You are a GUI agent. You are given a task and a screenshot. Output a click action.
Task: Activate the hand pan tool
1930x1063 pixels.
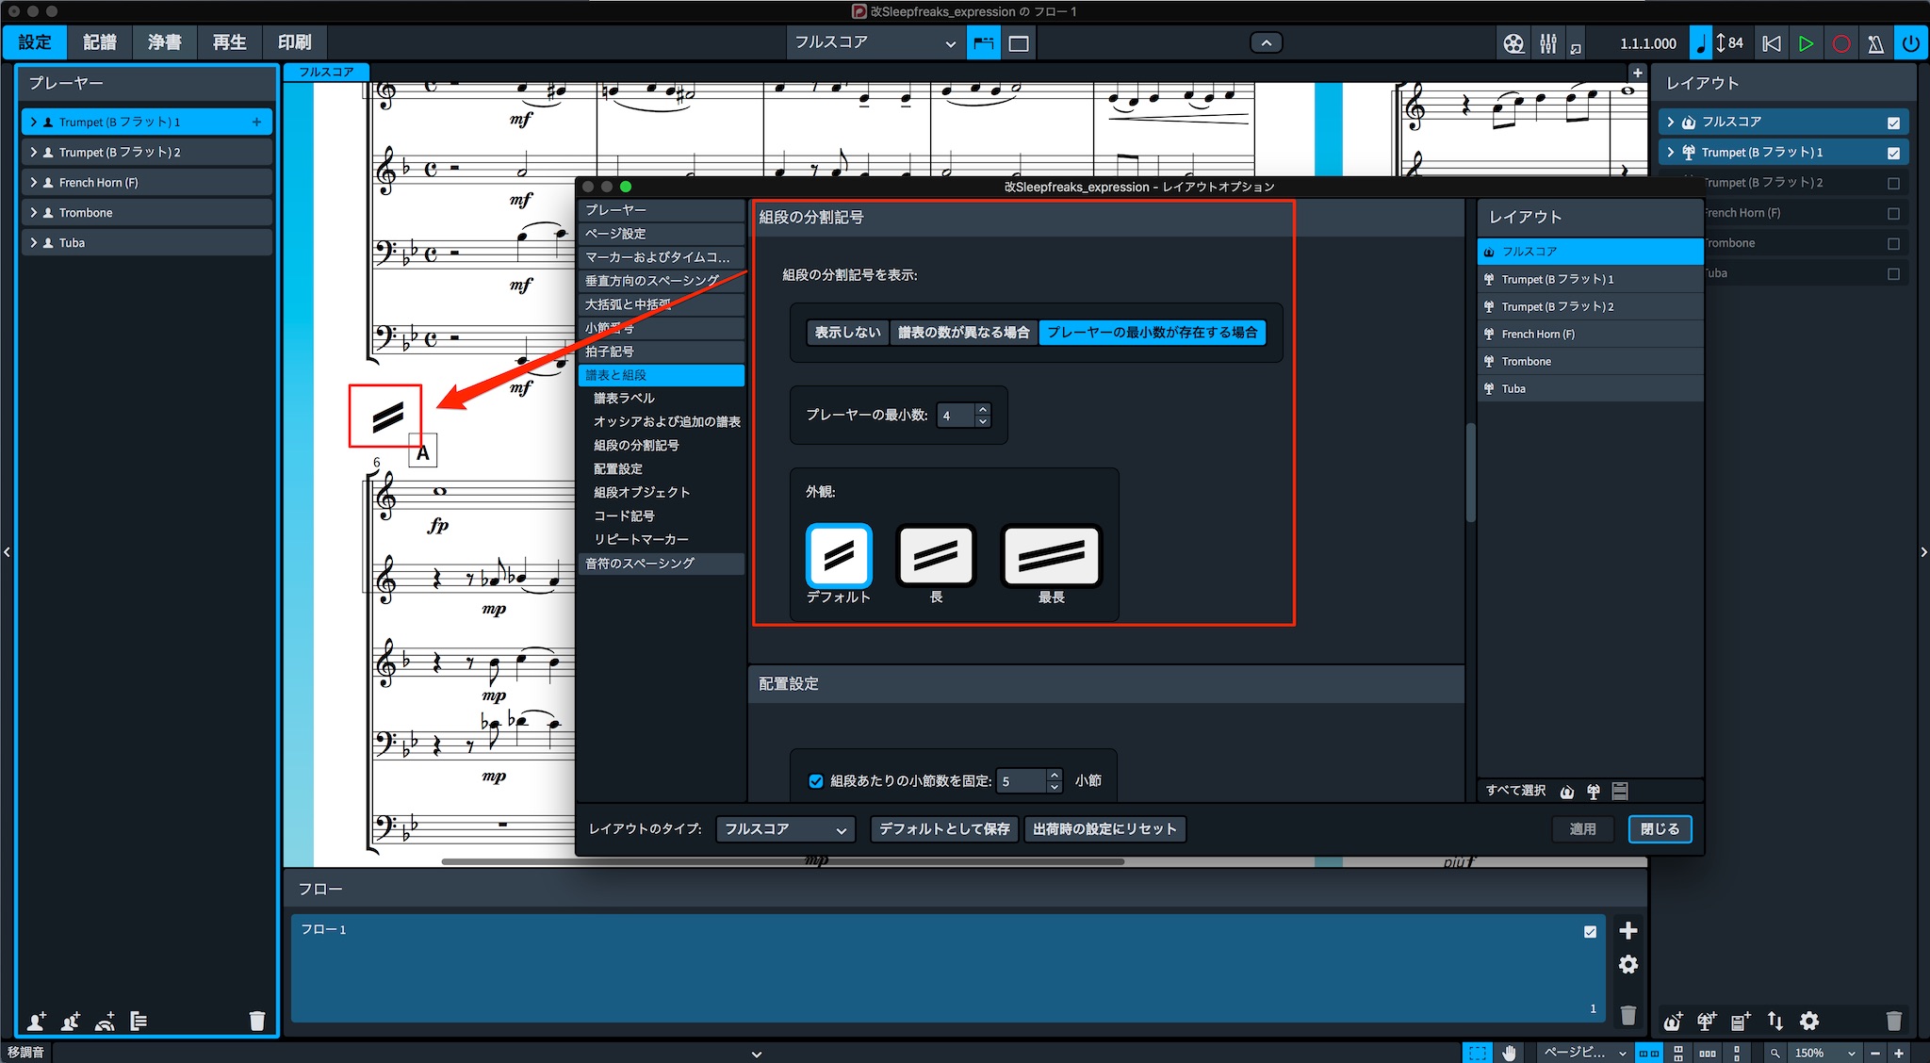click(1509, 1053)
